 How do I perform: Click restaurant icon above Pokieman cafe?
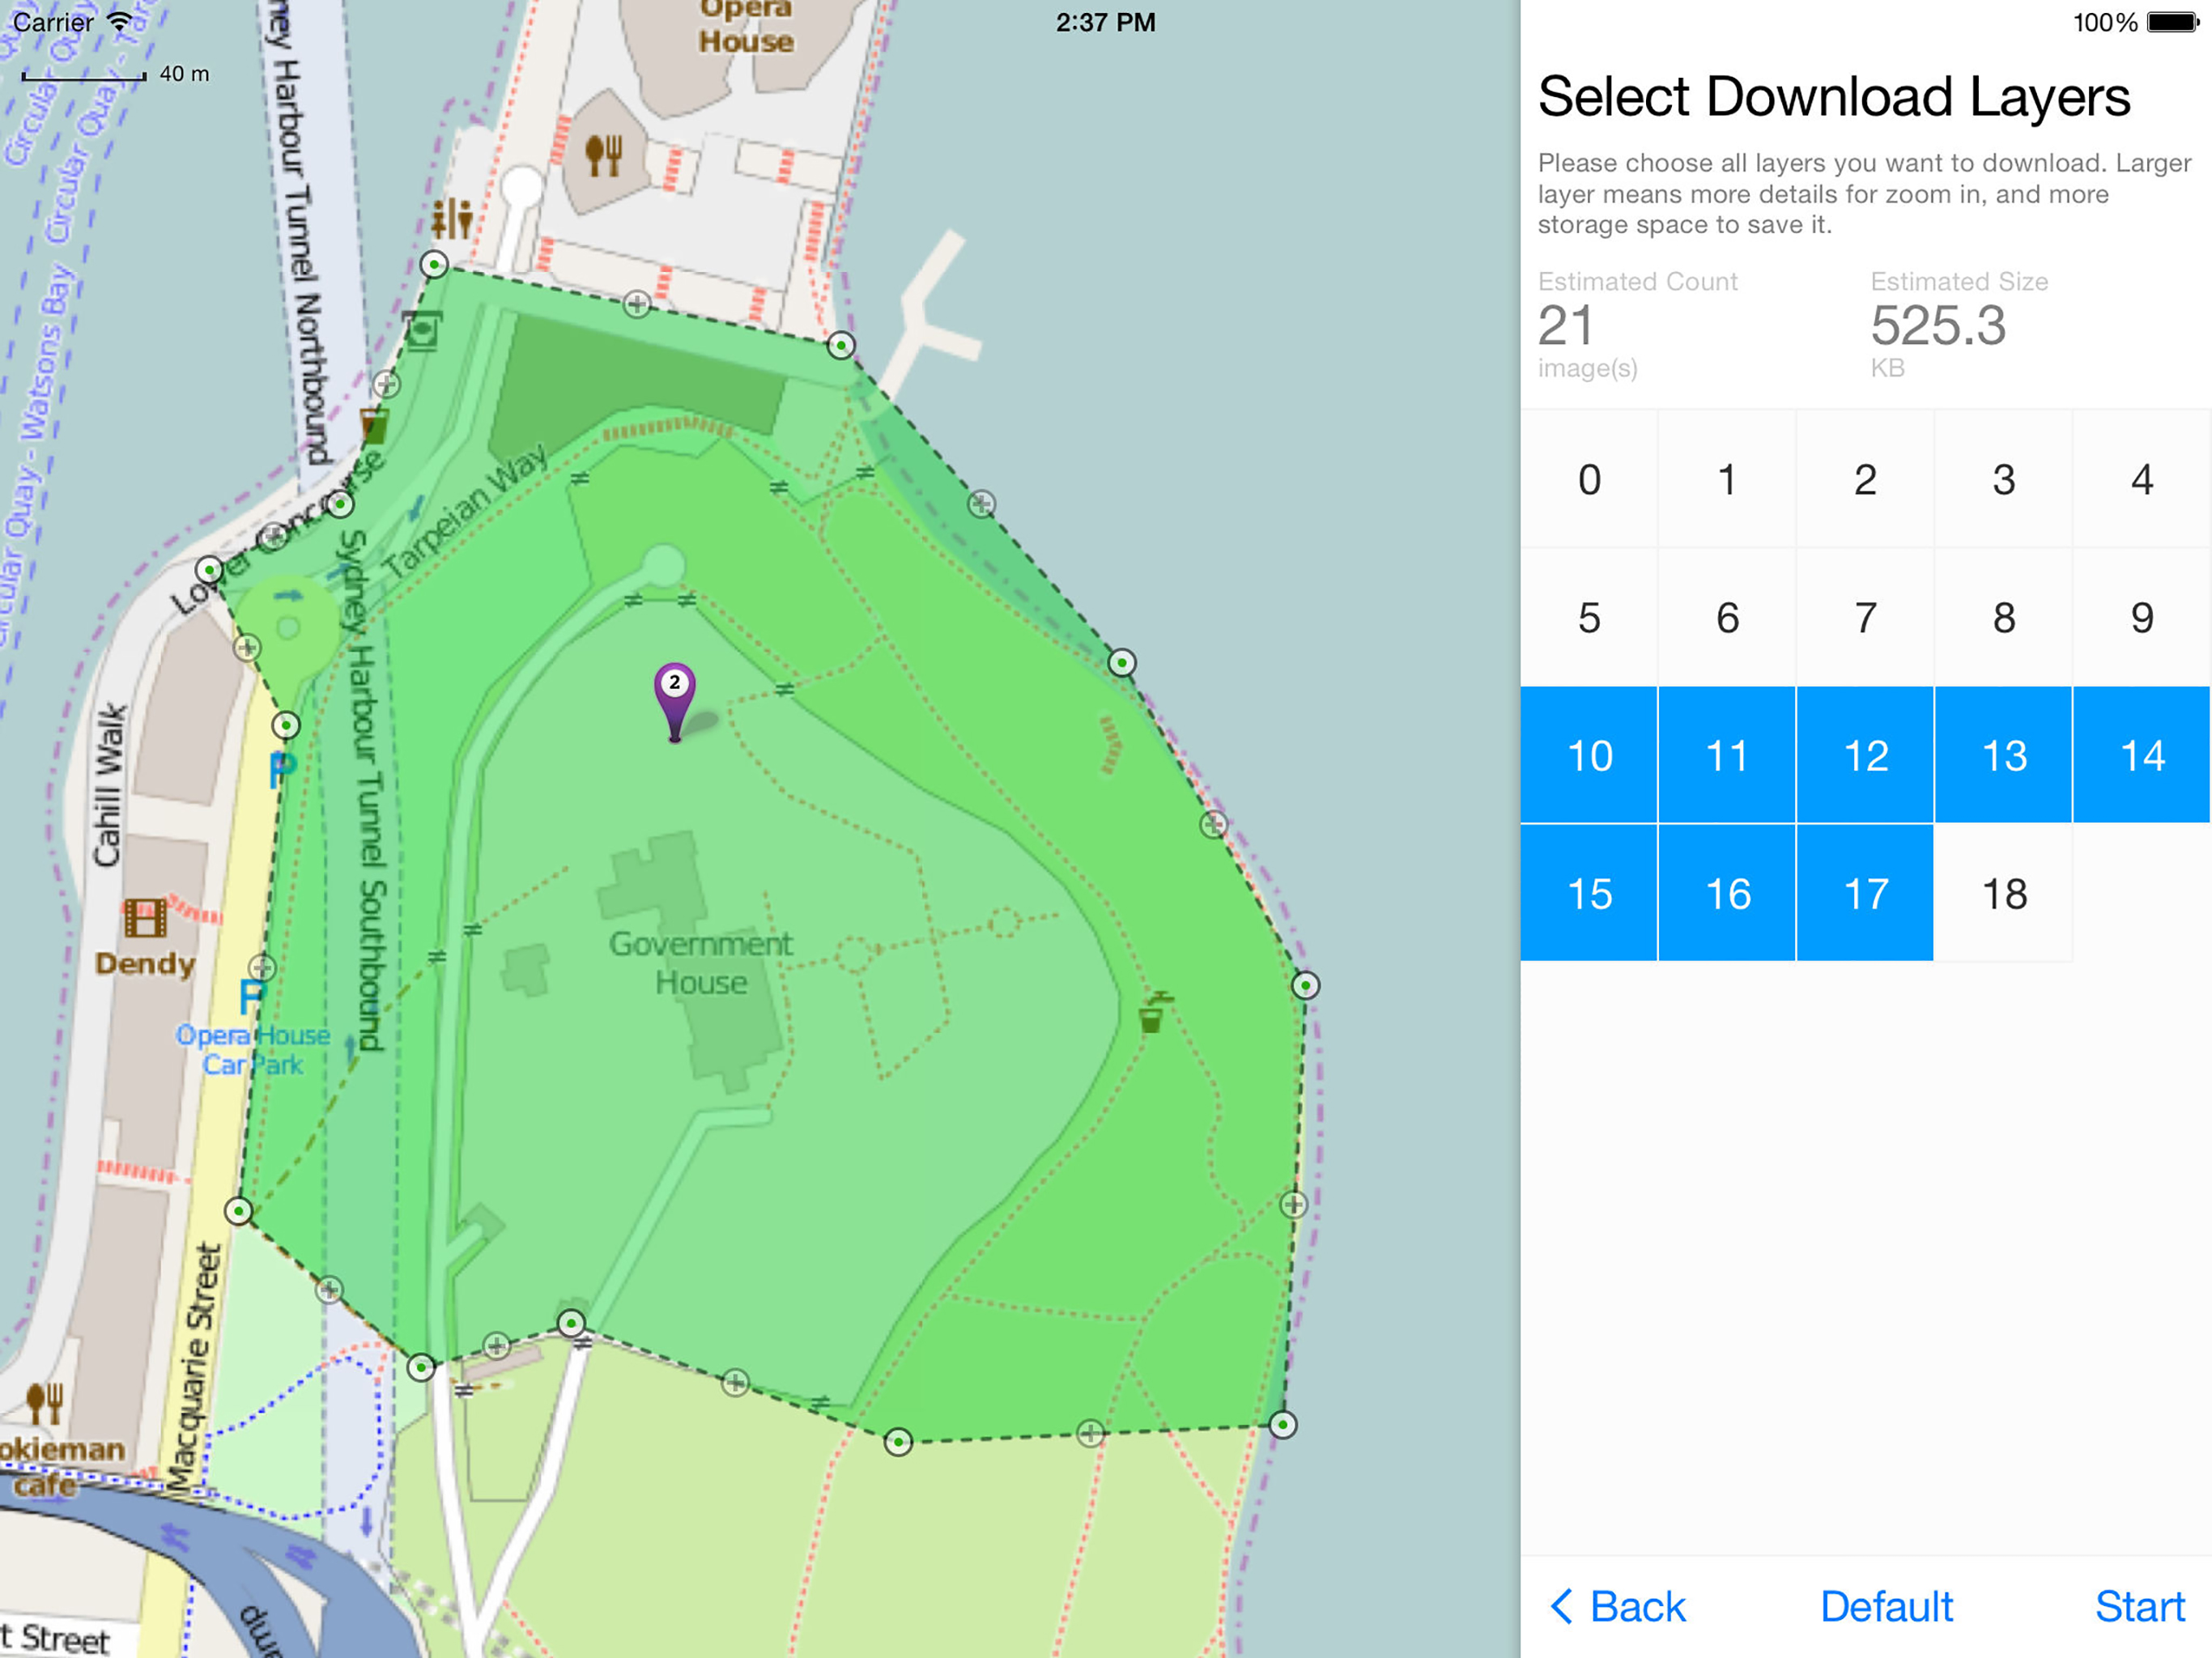[x=45, y=1402]
